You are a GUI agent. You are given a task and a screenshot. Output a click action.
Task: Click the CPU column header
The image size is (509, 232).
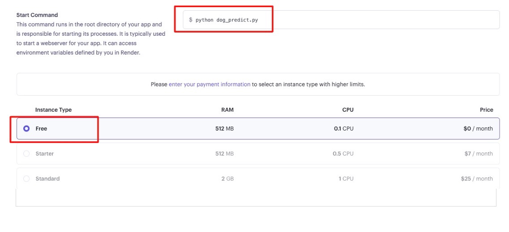[348, 110]
